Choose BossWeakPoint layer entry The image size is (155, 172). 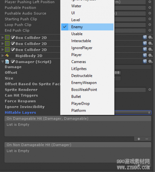87,90
